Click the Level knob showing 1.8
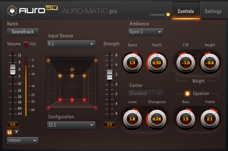This screenshot has height=151, width=228. point(132,119)
